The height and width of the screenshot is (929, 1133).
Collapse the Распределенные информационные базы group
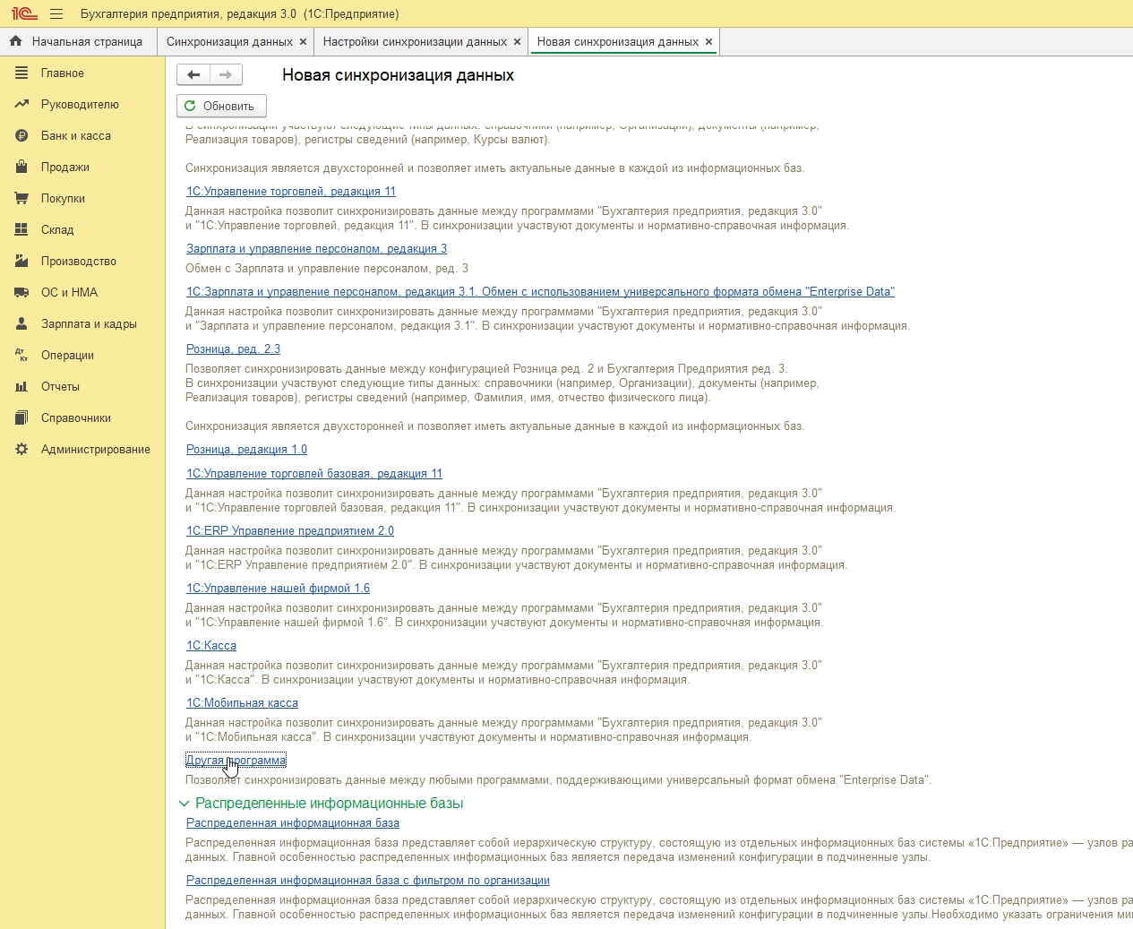tap(185, 804)
